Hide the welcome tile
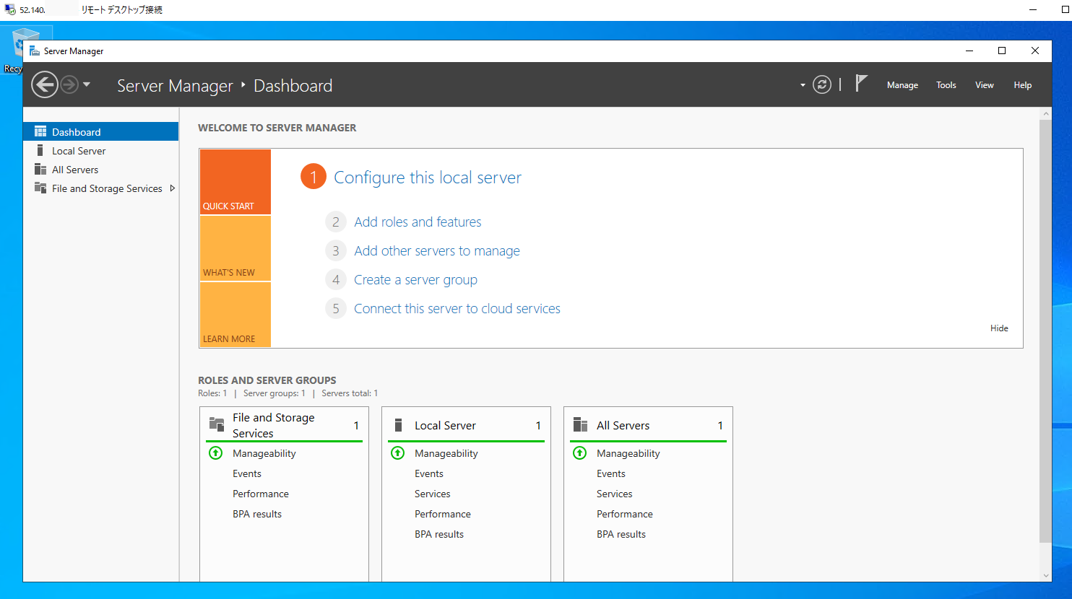This screenshot has height=599, width=1072. click(x=999, y=328)
